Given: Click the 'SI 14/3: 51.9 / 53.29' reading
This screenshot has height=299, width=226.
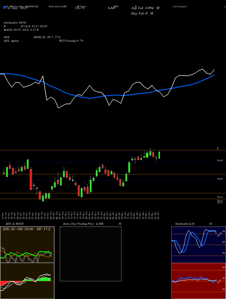Looking at the screenshot, I should pos(34,26).
